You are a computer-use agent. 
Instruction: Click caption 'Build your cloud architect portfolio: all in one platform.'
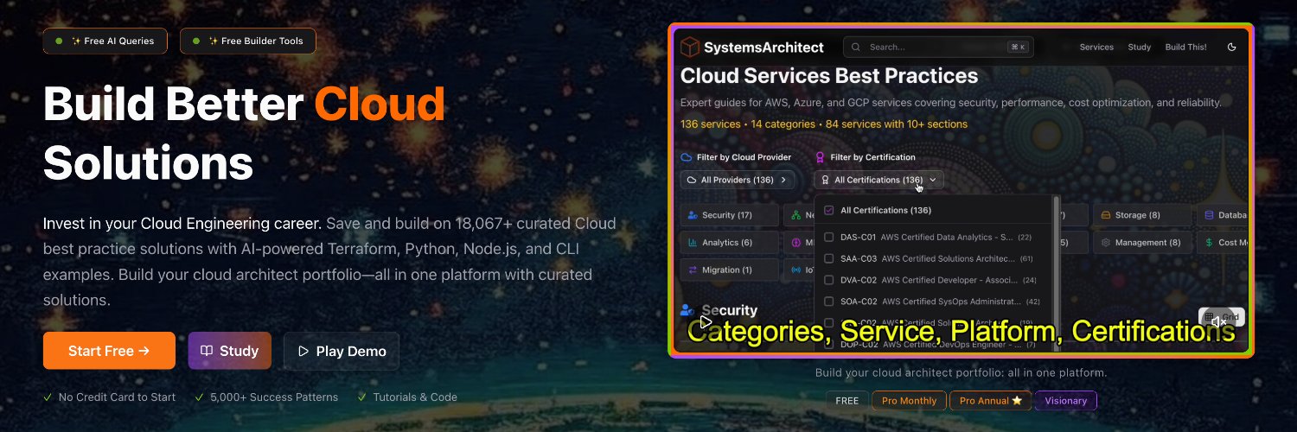point(961,373)
